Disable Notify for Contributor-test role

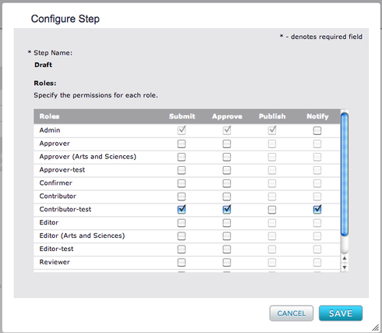[x=317, y=210]
